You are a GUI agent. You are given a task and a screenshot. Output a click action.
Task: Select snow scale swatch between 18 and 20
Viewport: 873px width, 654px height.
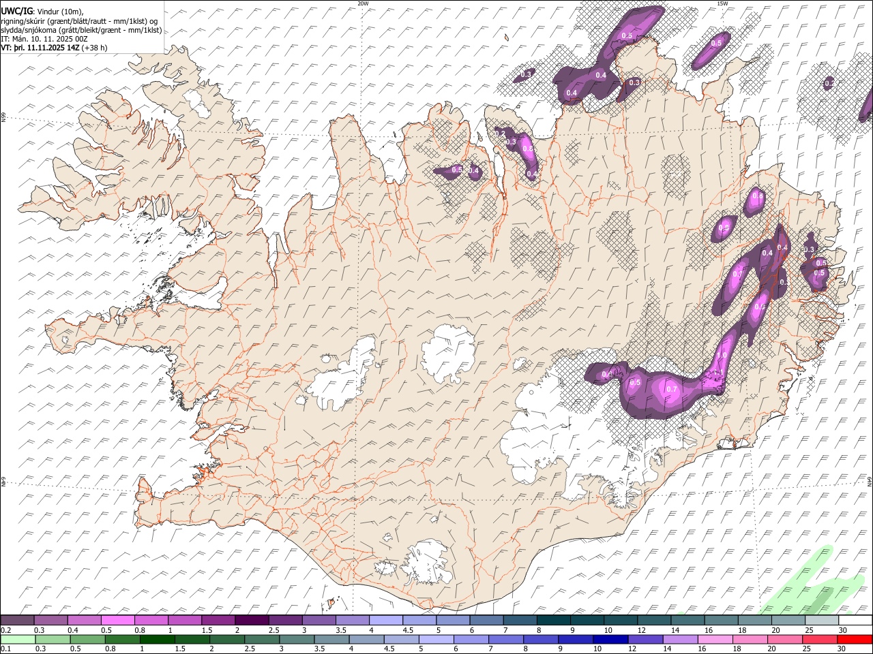click(754, 621)
